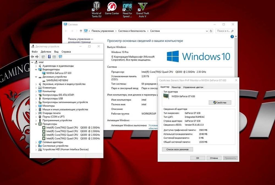The image size is (275, 185).
Task: Open Панель управления домашняя страница link
Action: tap(81, 40)
